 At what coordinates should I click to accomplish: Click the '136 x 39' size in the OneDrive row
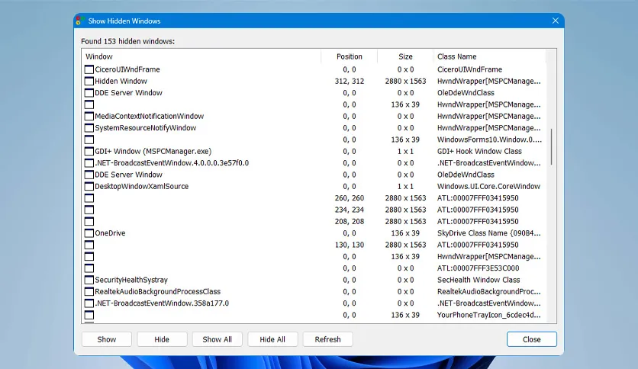[x=405, y=233]
